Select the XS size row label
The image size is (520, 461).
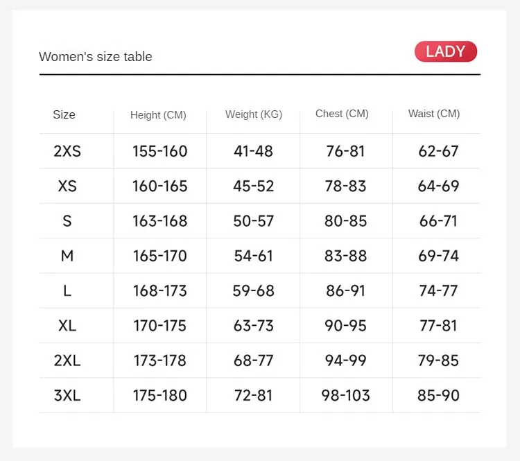point(67,186)
